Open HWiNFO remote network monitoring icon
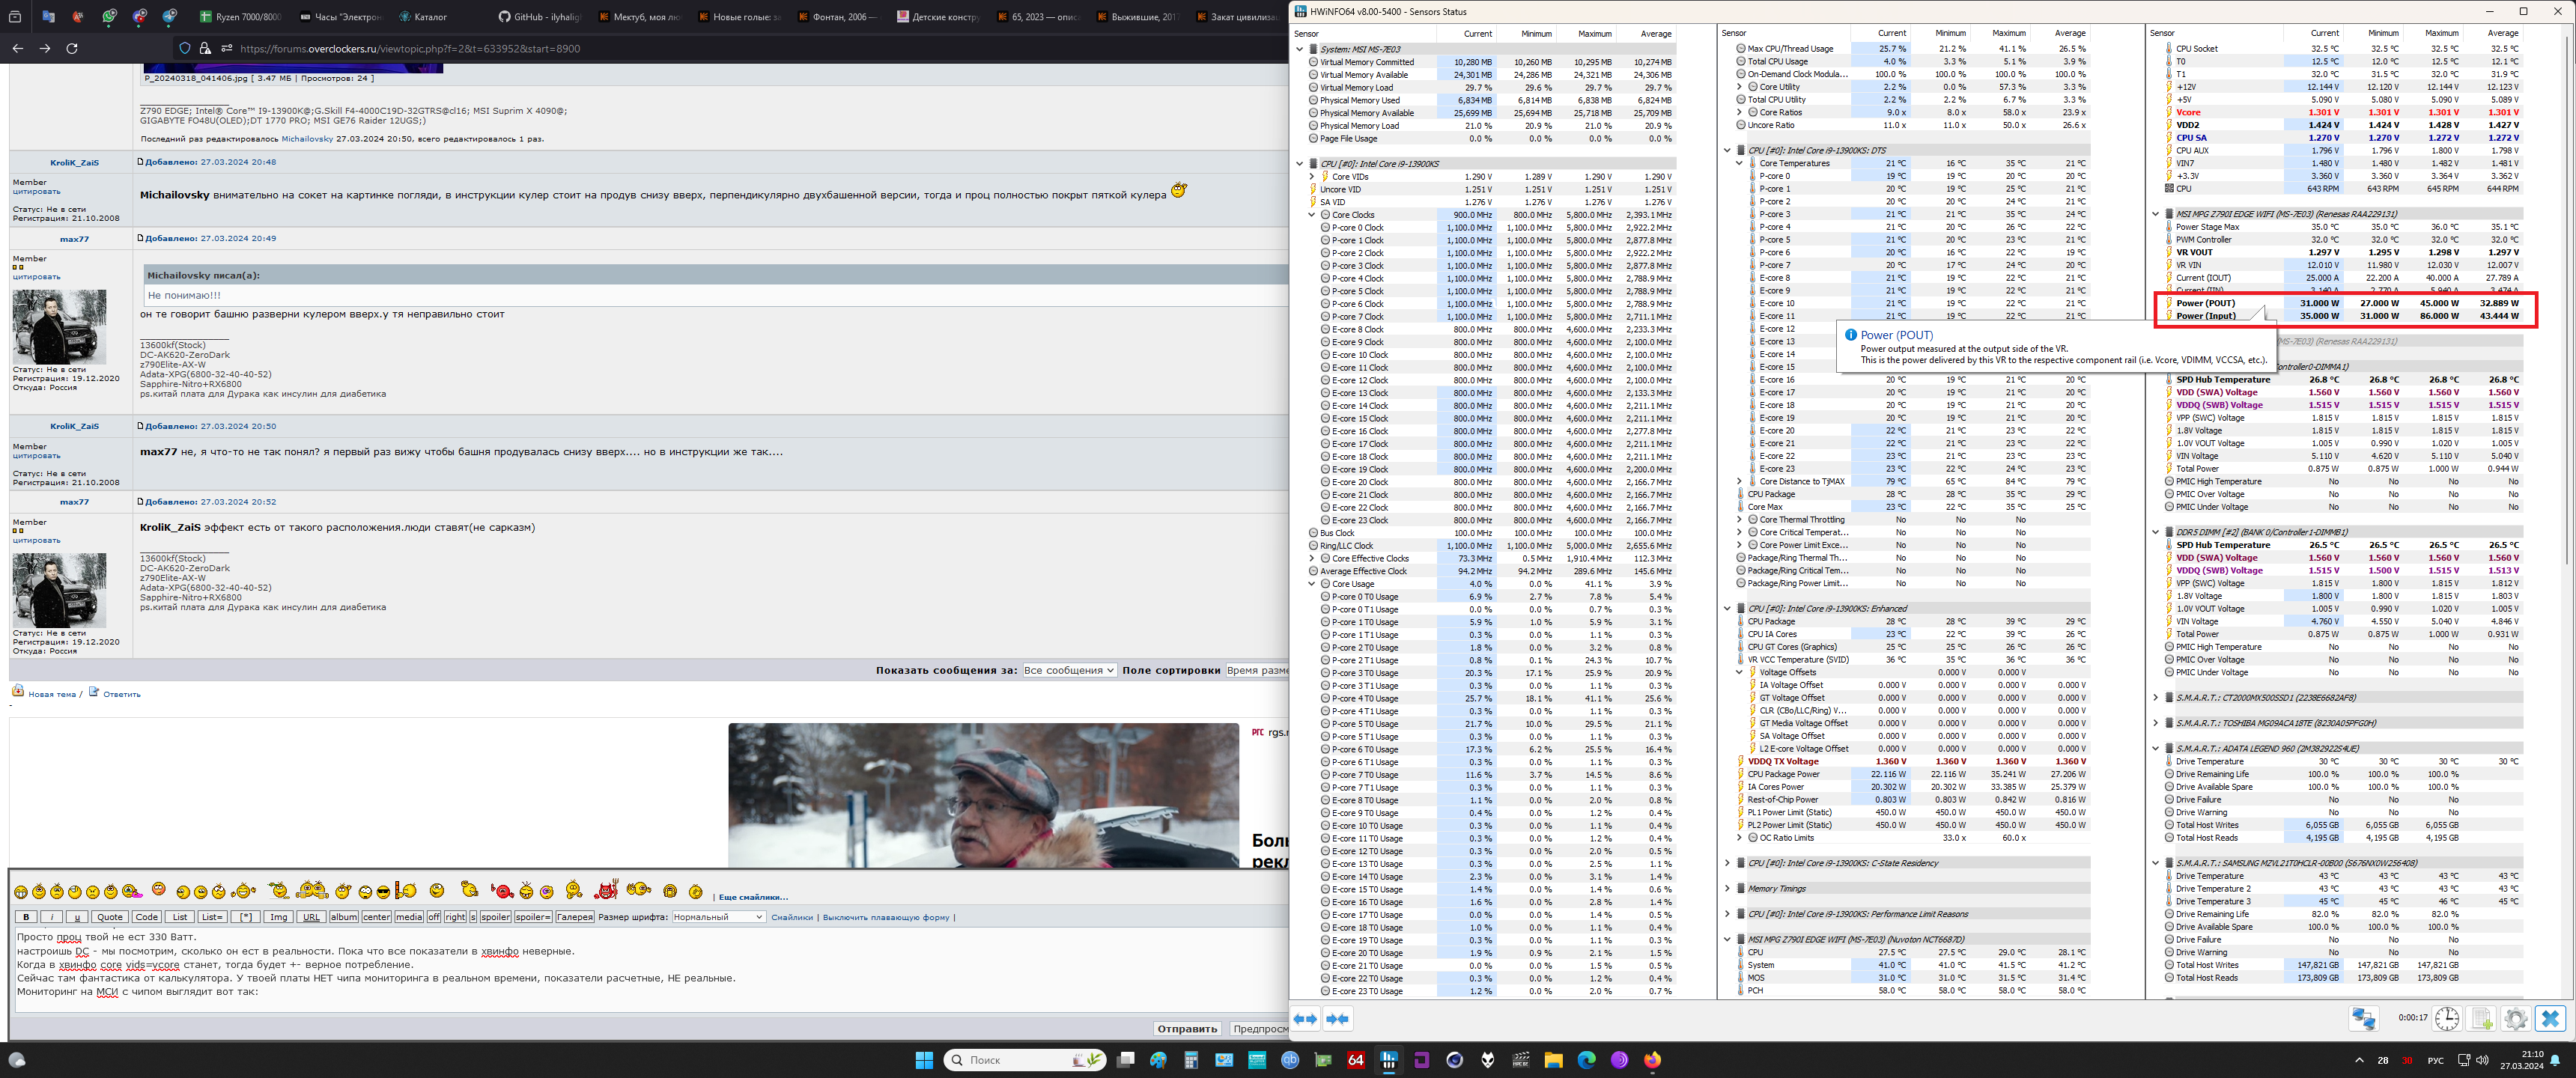Screen dimensions: 2576x1078 click(x=2363, y=1018)
